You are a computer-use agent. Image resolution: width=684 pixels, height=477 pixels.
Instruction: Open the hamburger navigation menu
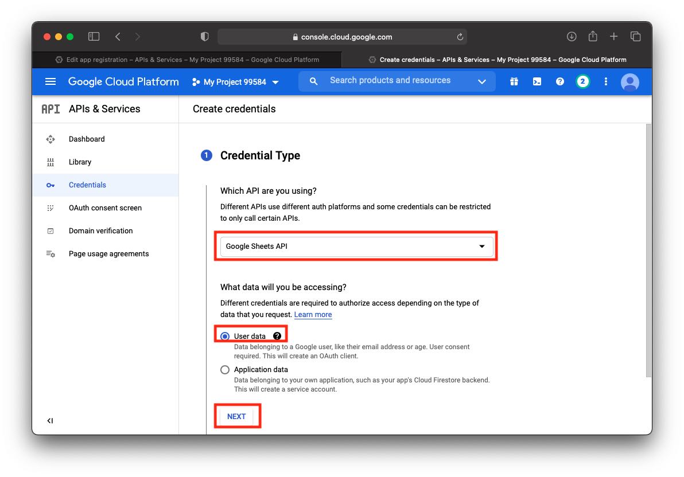[50, 81]
